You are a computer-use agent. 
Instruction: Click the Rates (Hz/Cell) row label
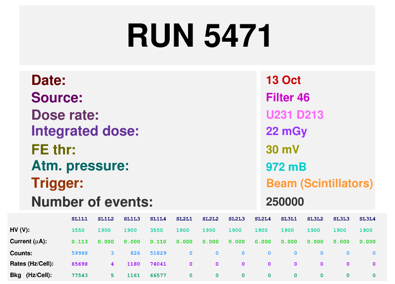click(32, 264)
